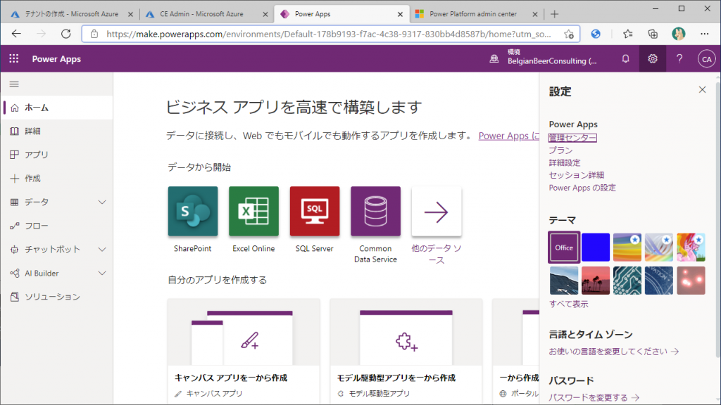Click お使いの言語を変更してください link
Screen dimensions: 721x405
point(613,352)
